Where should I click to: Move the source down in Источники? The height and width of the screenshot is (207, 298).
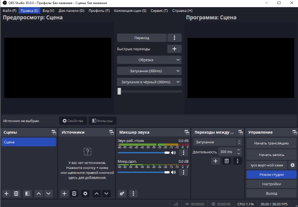[x=106, y=194]
